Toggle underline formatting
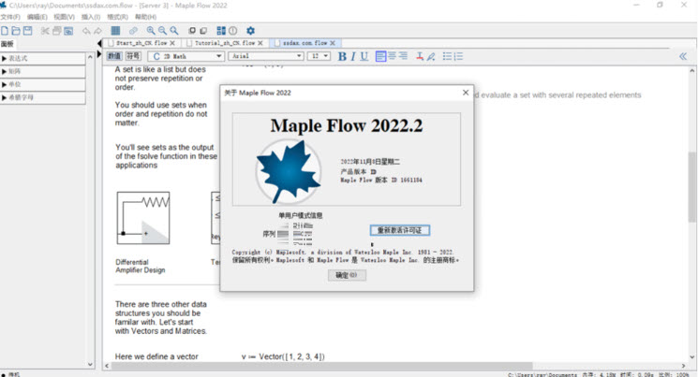The height and width of the screenshot is (377, 698). (365, 56)
